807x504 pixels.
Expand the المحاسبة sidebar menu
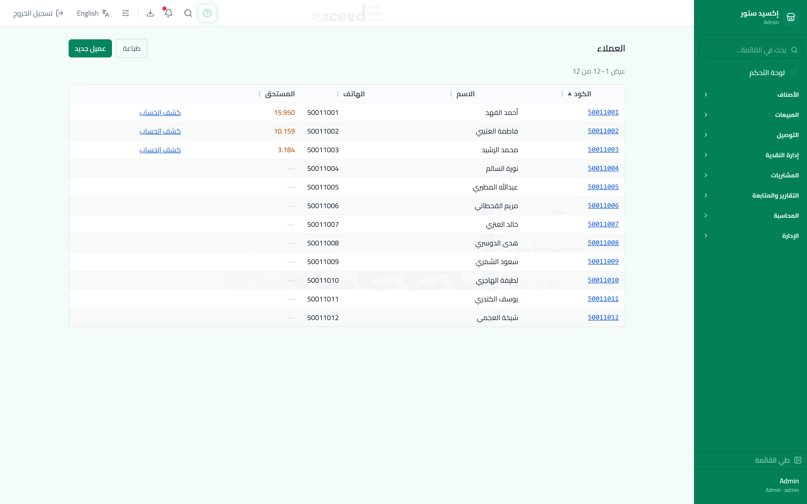tap(750, 216)
